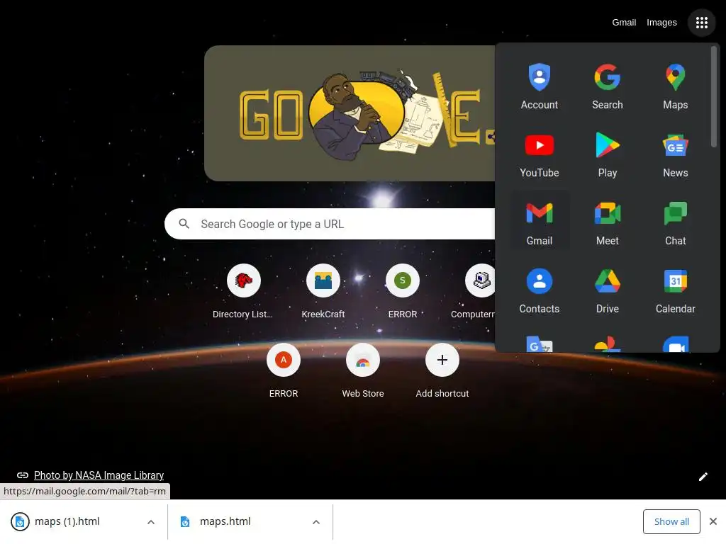Close the downloads bar
The image size is (726, 544).
713,522
